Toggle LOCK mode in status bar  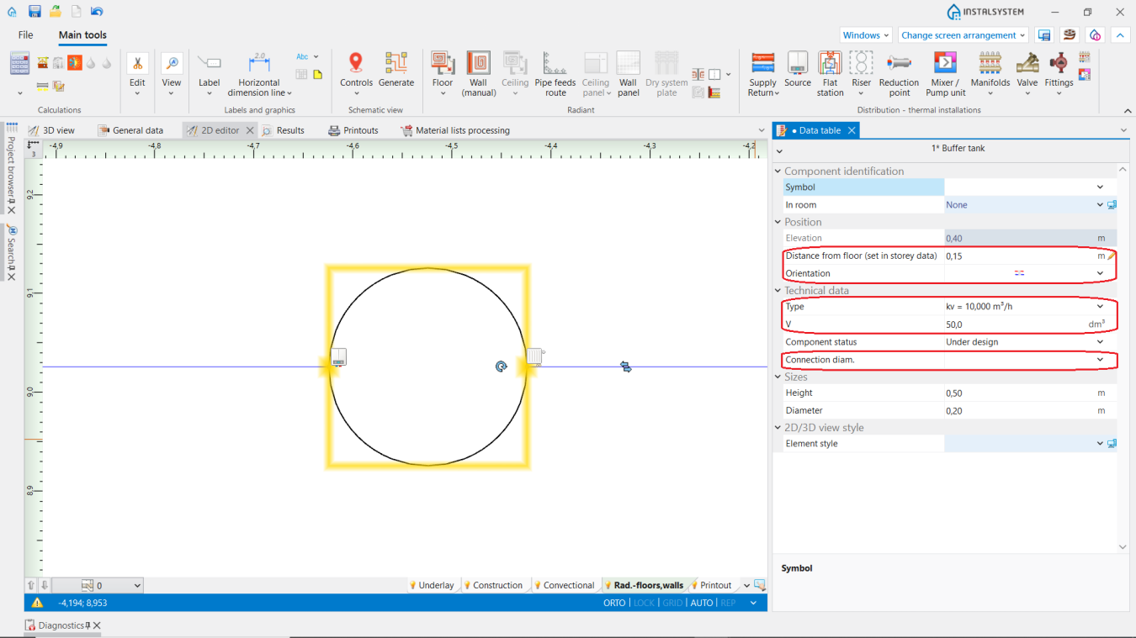[644, 603]
